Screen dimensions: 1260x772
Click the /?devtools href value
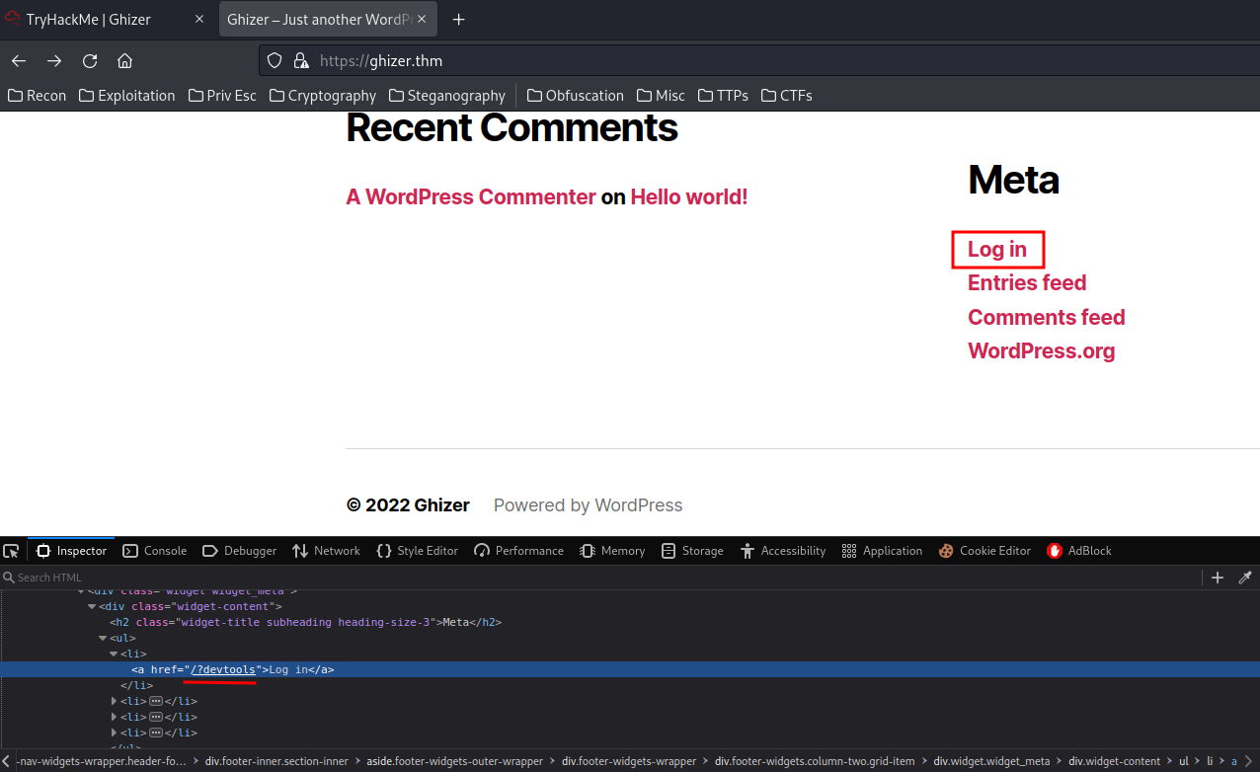(x=223, y=669)
